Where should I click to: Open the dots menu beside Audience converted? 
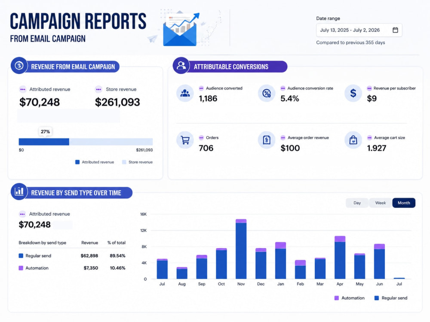(x=201, y=88)
